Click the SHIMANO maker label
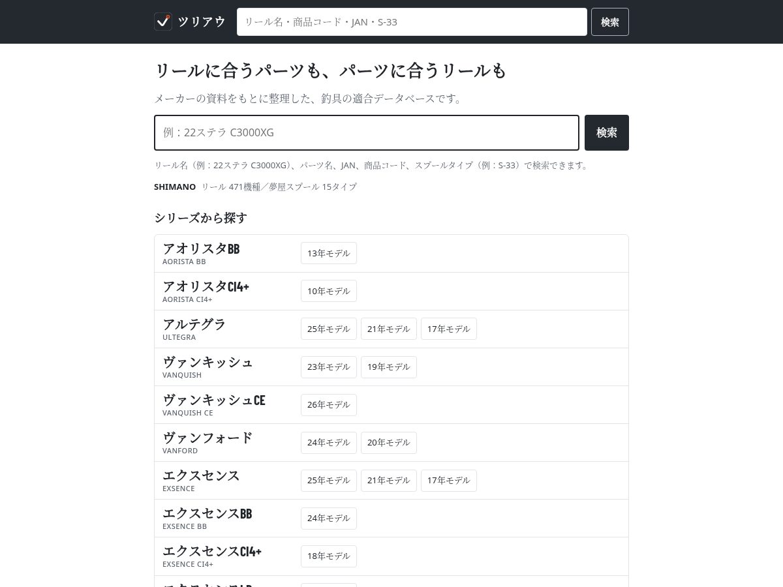Screen dimensions: 783x587 point(175,187)
